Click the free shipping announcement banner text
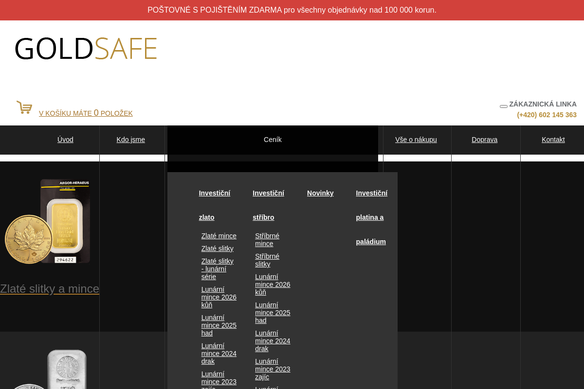This screenshot has width=584, height=389. coord(292,10)
